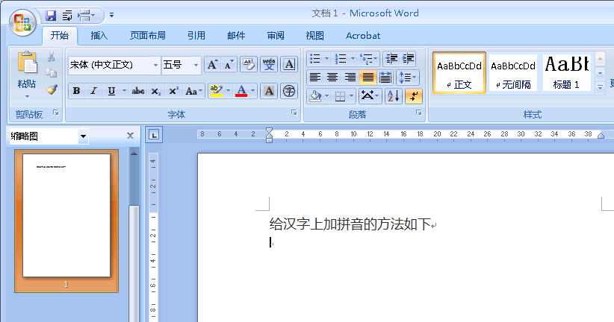Open the 视图 ribbon tab
This screenshot has height=322, width=614.
pos(314,36)
